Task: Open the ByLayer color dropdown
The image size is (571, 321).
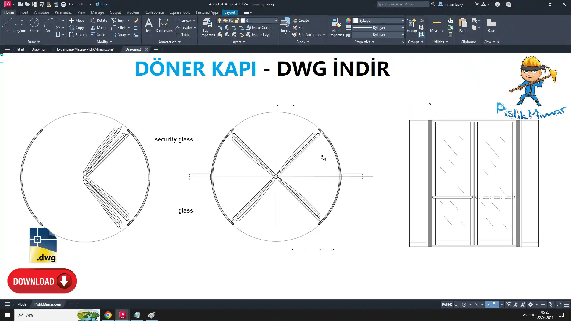Action: [x=403, y=21]
